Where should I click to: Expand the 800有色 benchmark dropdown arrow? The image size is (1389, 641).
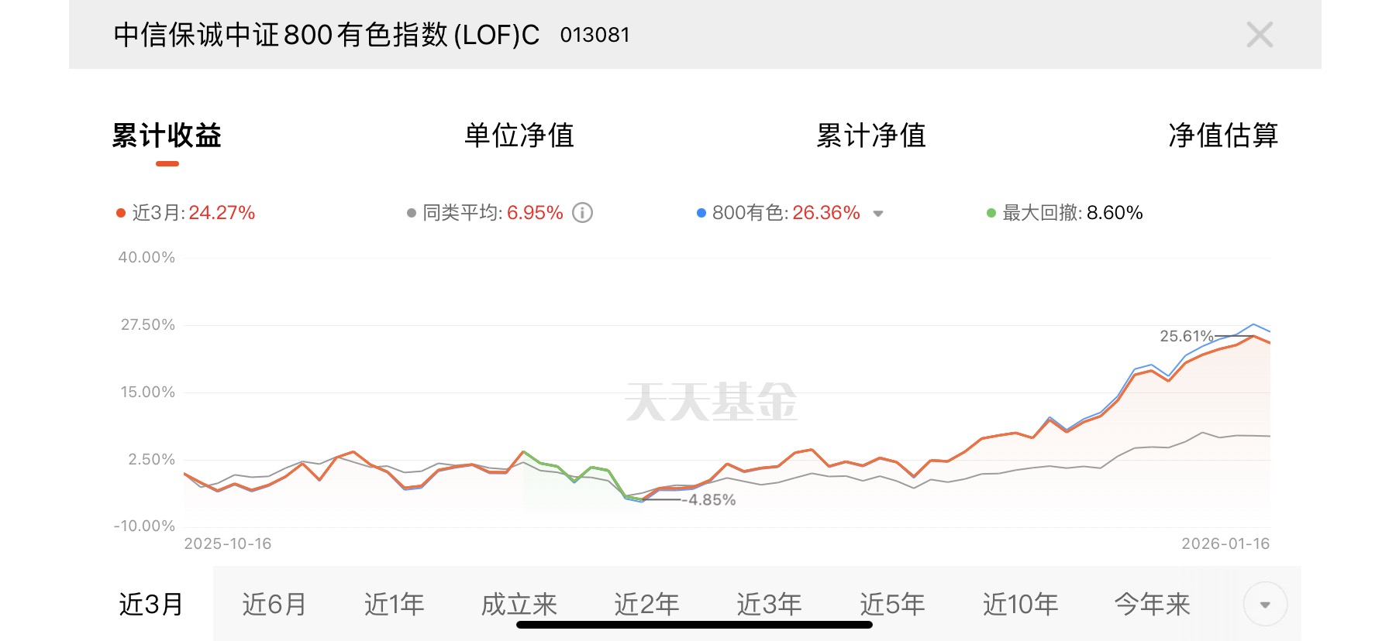(x=878, y=214)
